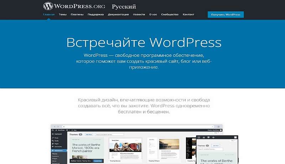
Task: Click search themes field in mobile mockup
Action: point(210,149)
